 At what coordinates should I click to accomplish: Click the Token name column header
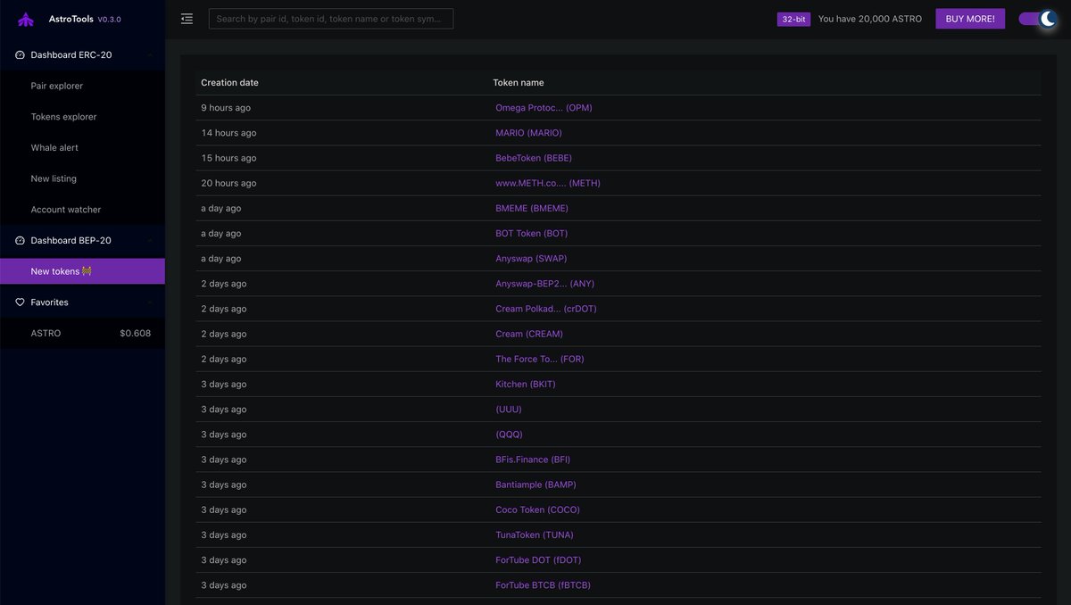[519, 82]
